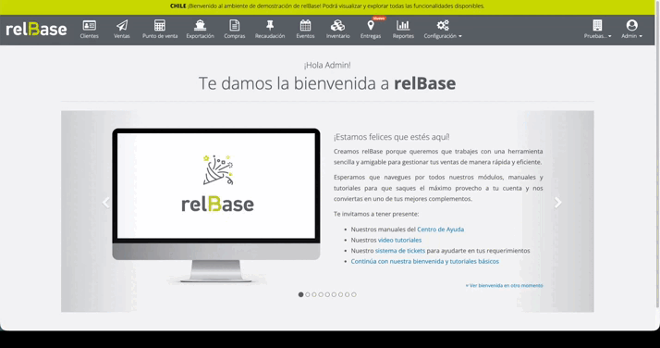Image resolution: width=660 pixels, height=348 pixels.
Task: Select the fourth carousel indicator dot
Action: tap(321, 294)
